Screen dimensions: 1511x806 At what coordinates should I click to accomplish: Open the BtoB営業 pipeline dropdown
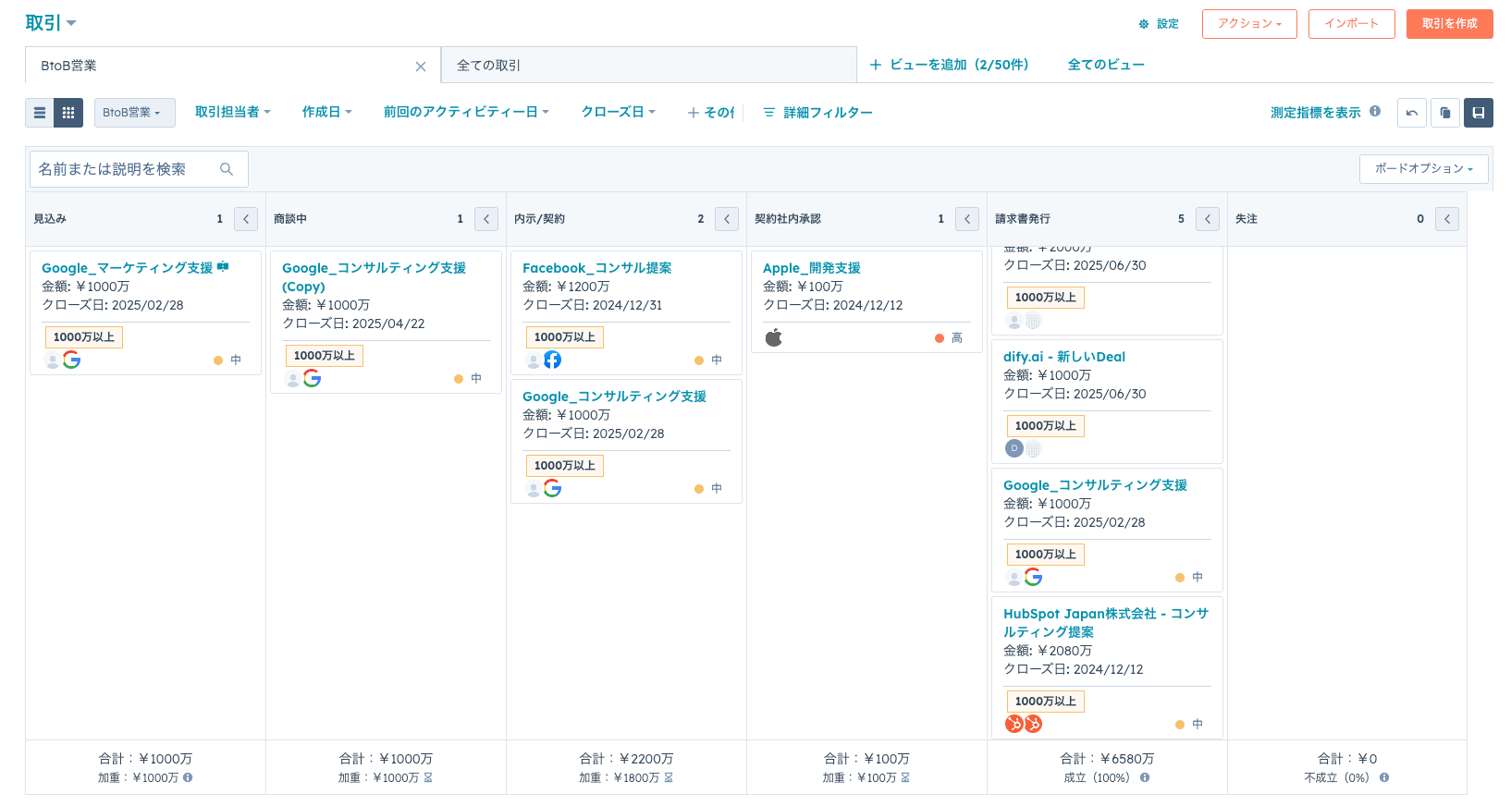coord(135,113)
